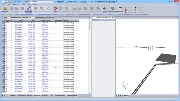Select the row with point 500 ST

point(40,23)
